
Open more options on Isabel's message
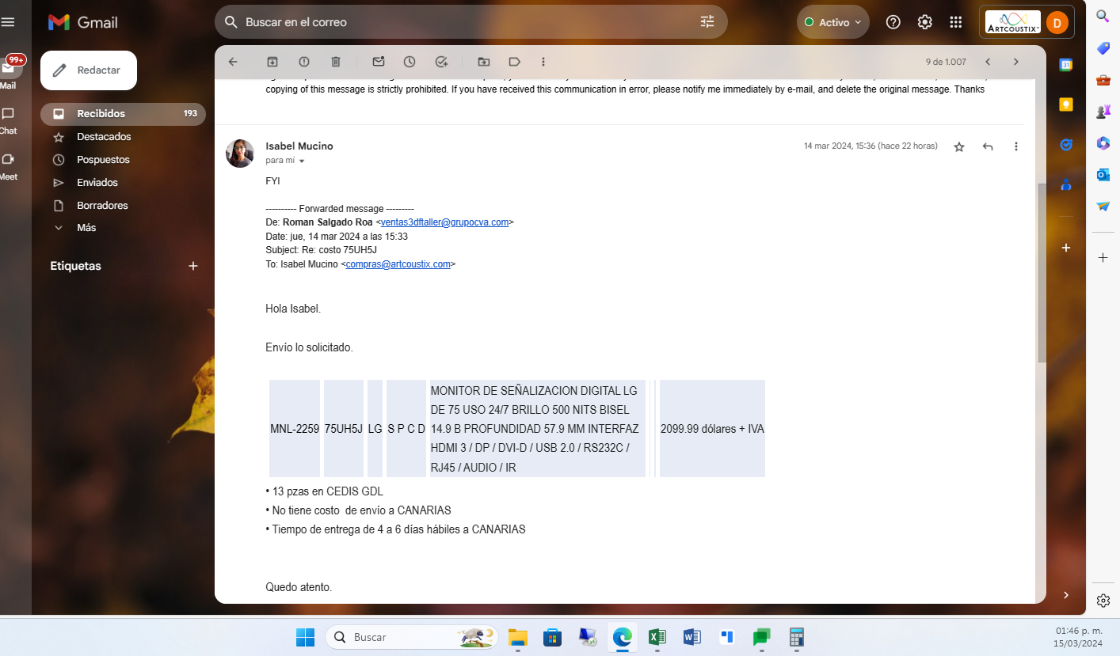[x=1016, y=146]
